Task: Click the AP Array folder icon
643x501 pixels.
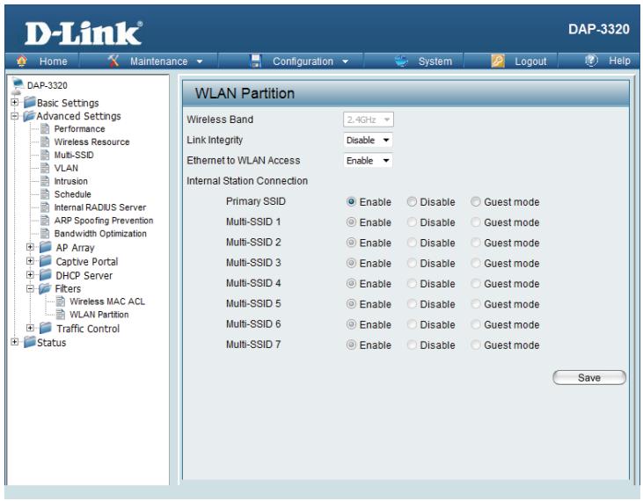Action: (x=46, y=248)
